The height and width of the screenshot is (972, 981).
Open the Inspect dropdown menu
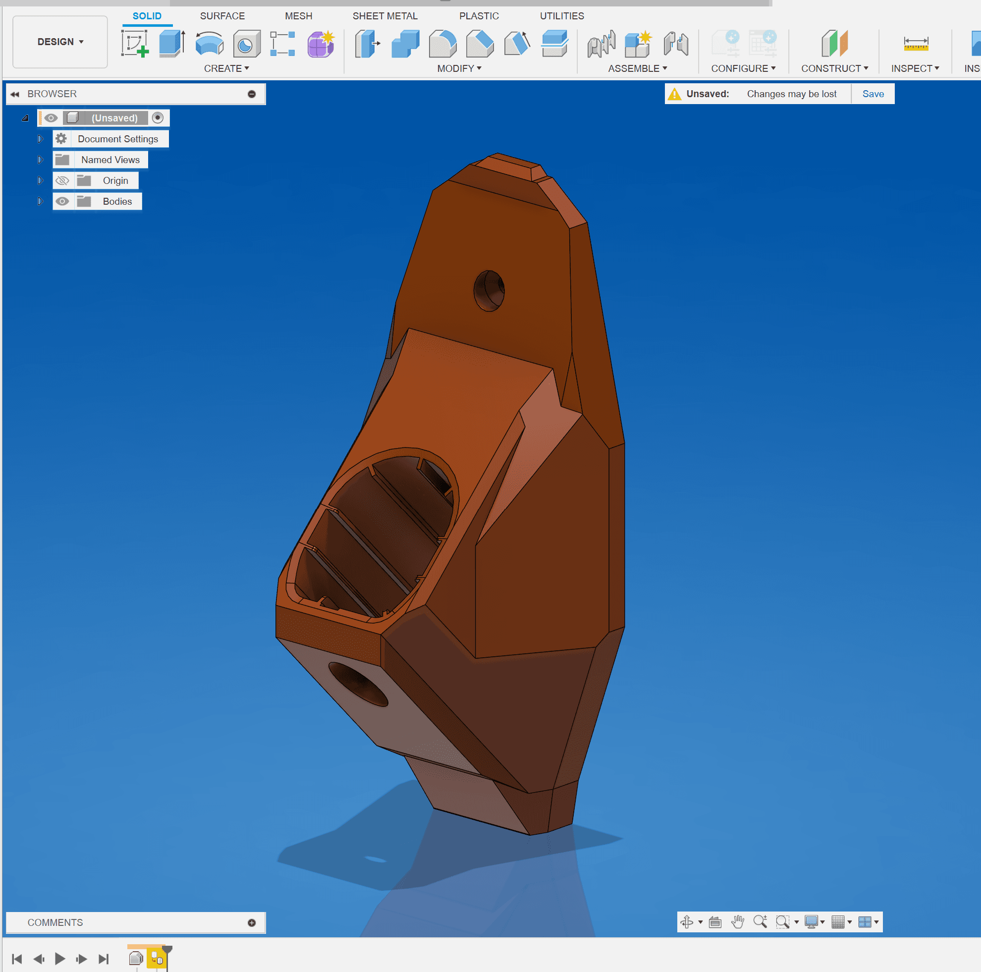(915, 68)
